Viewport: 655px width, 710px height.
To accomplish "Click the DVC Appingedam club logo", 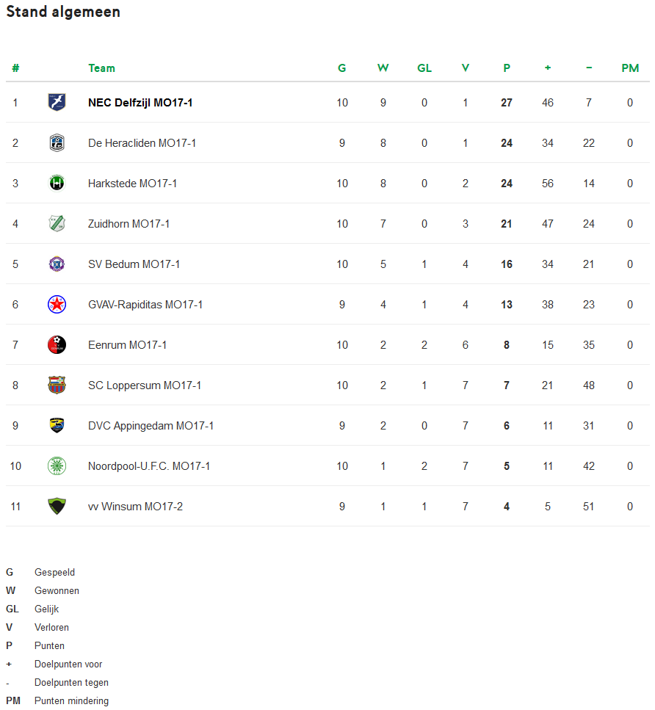I will (x=57, y=425).
